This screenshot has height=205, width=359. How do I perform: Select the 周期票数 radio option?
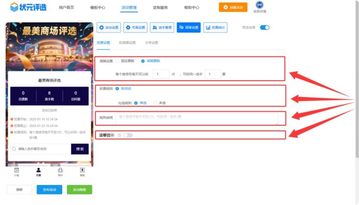143,61
